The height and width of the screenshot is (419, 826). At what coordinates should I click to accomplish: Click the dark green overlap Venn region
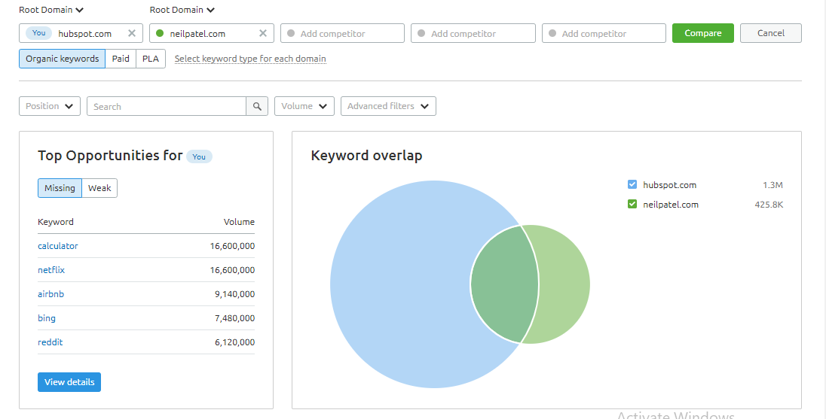point(504,284)
